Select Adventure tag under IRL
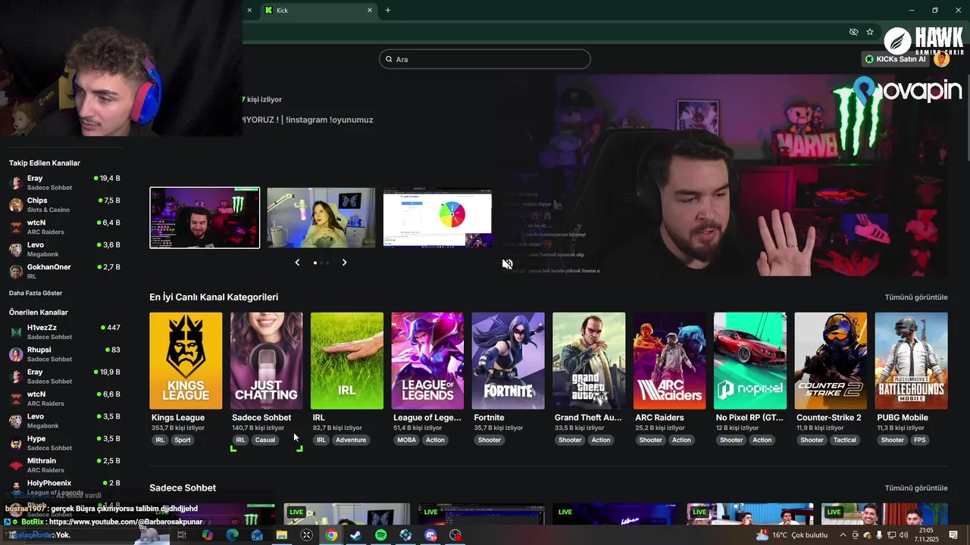970x545 pixels. [x=351, y=440]
